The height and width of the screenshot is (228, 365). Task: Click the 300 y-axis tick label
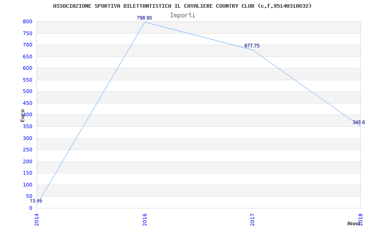tap(27, 139)
